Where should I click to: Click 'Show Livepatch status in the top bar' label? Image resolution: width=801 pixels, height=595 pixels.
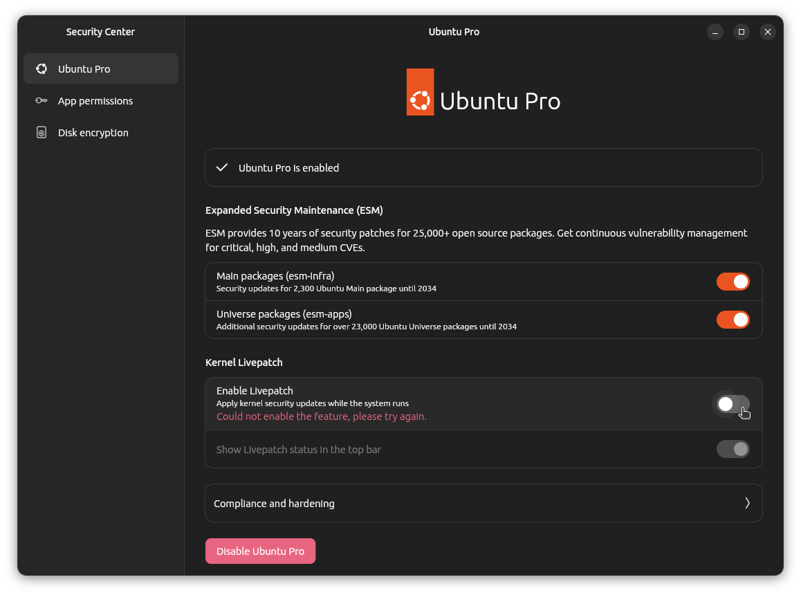[298, 449]
